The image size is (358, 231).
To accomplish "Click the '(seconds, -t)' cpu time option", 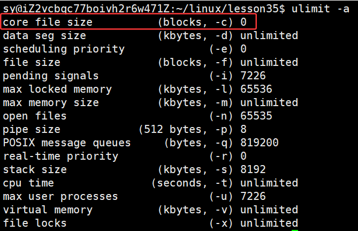I will point(192,183).
